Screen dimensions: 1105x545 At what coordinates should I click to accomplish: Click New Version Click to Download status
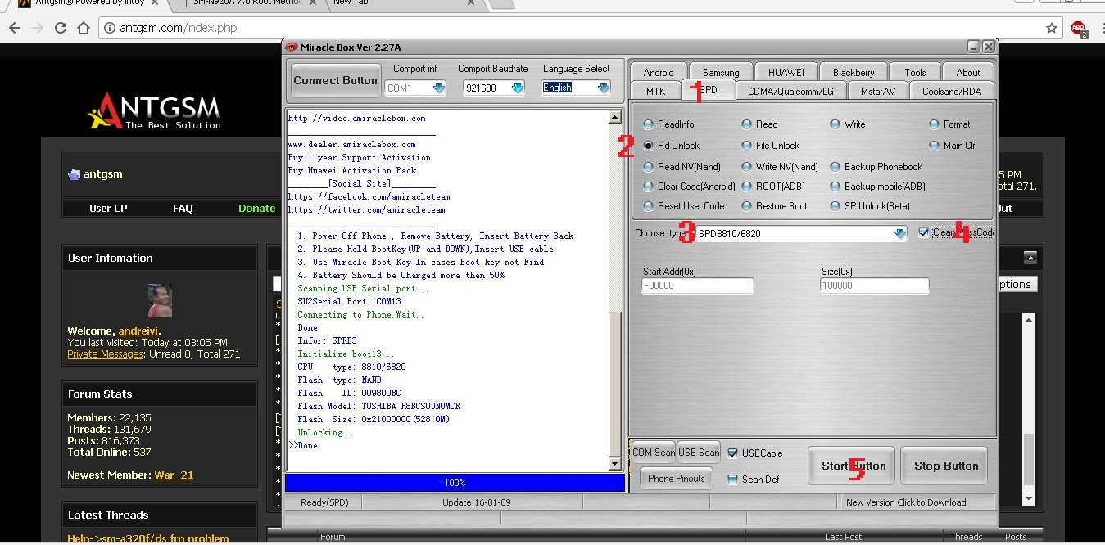[906, 502]
